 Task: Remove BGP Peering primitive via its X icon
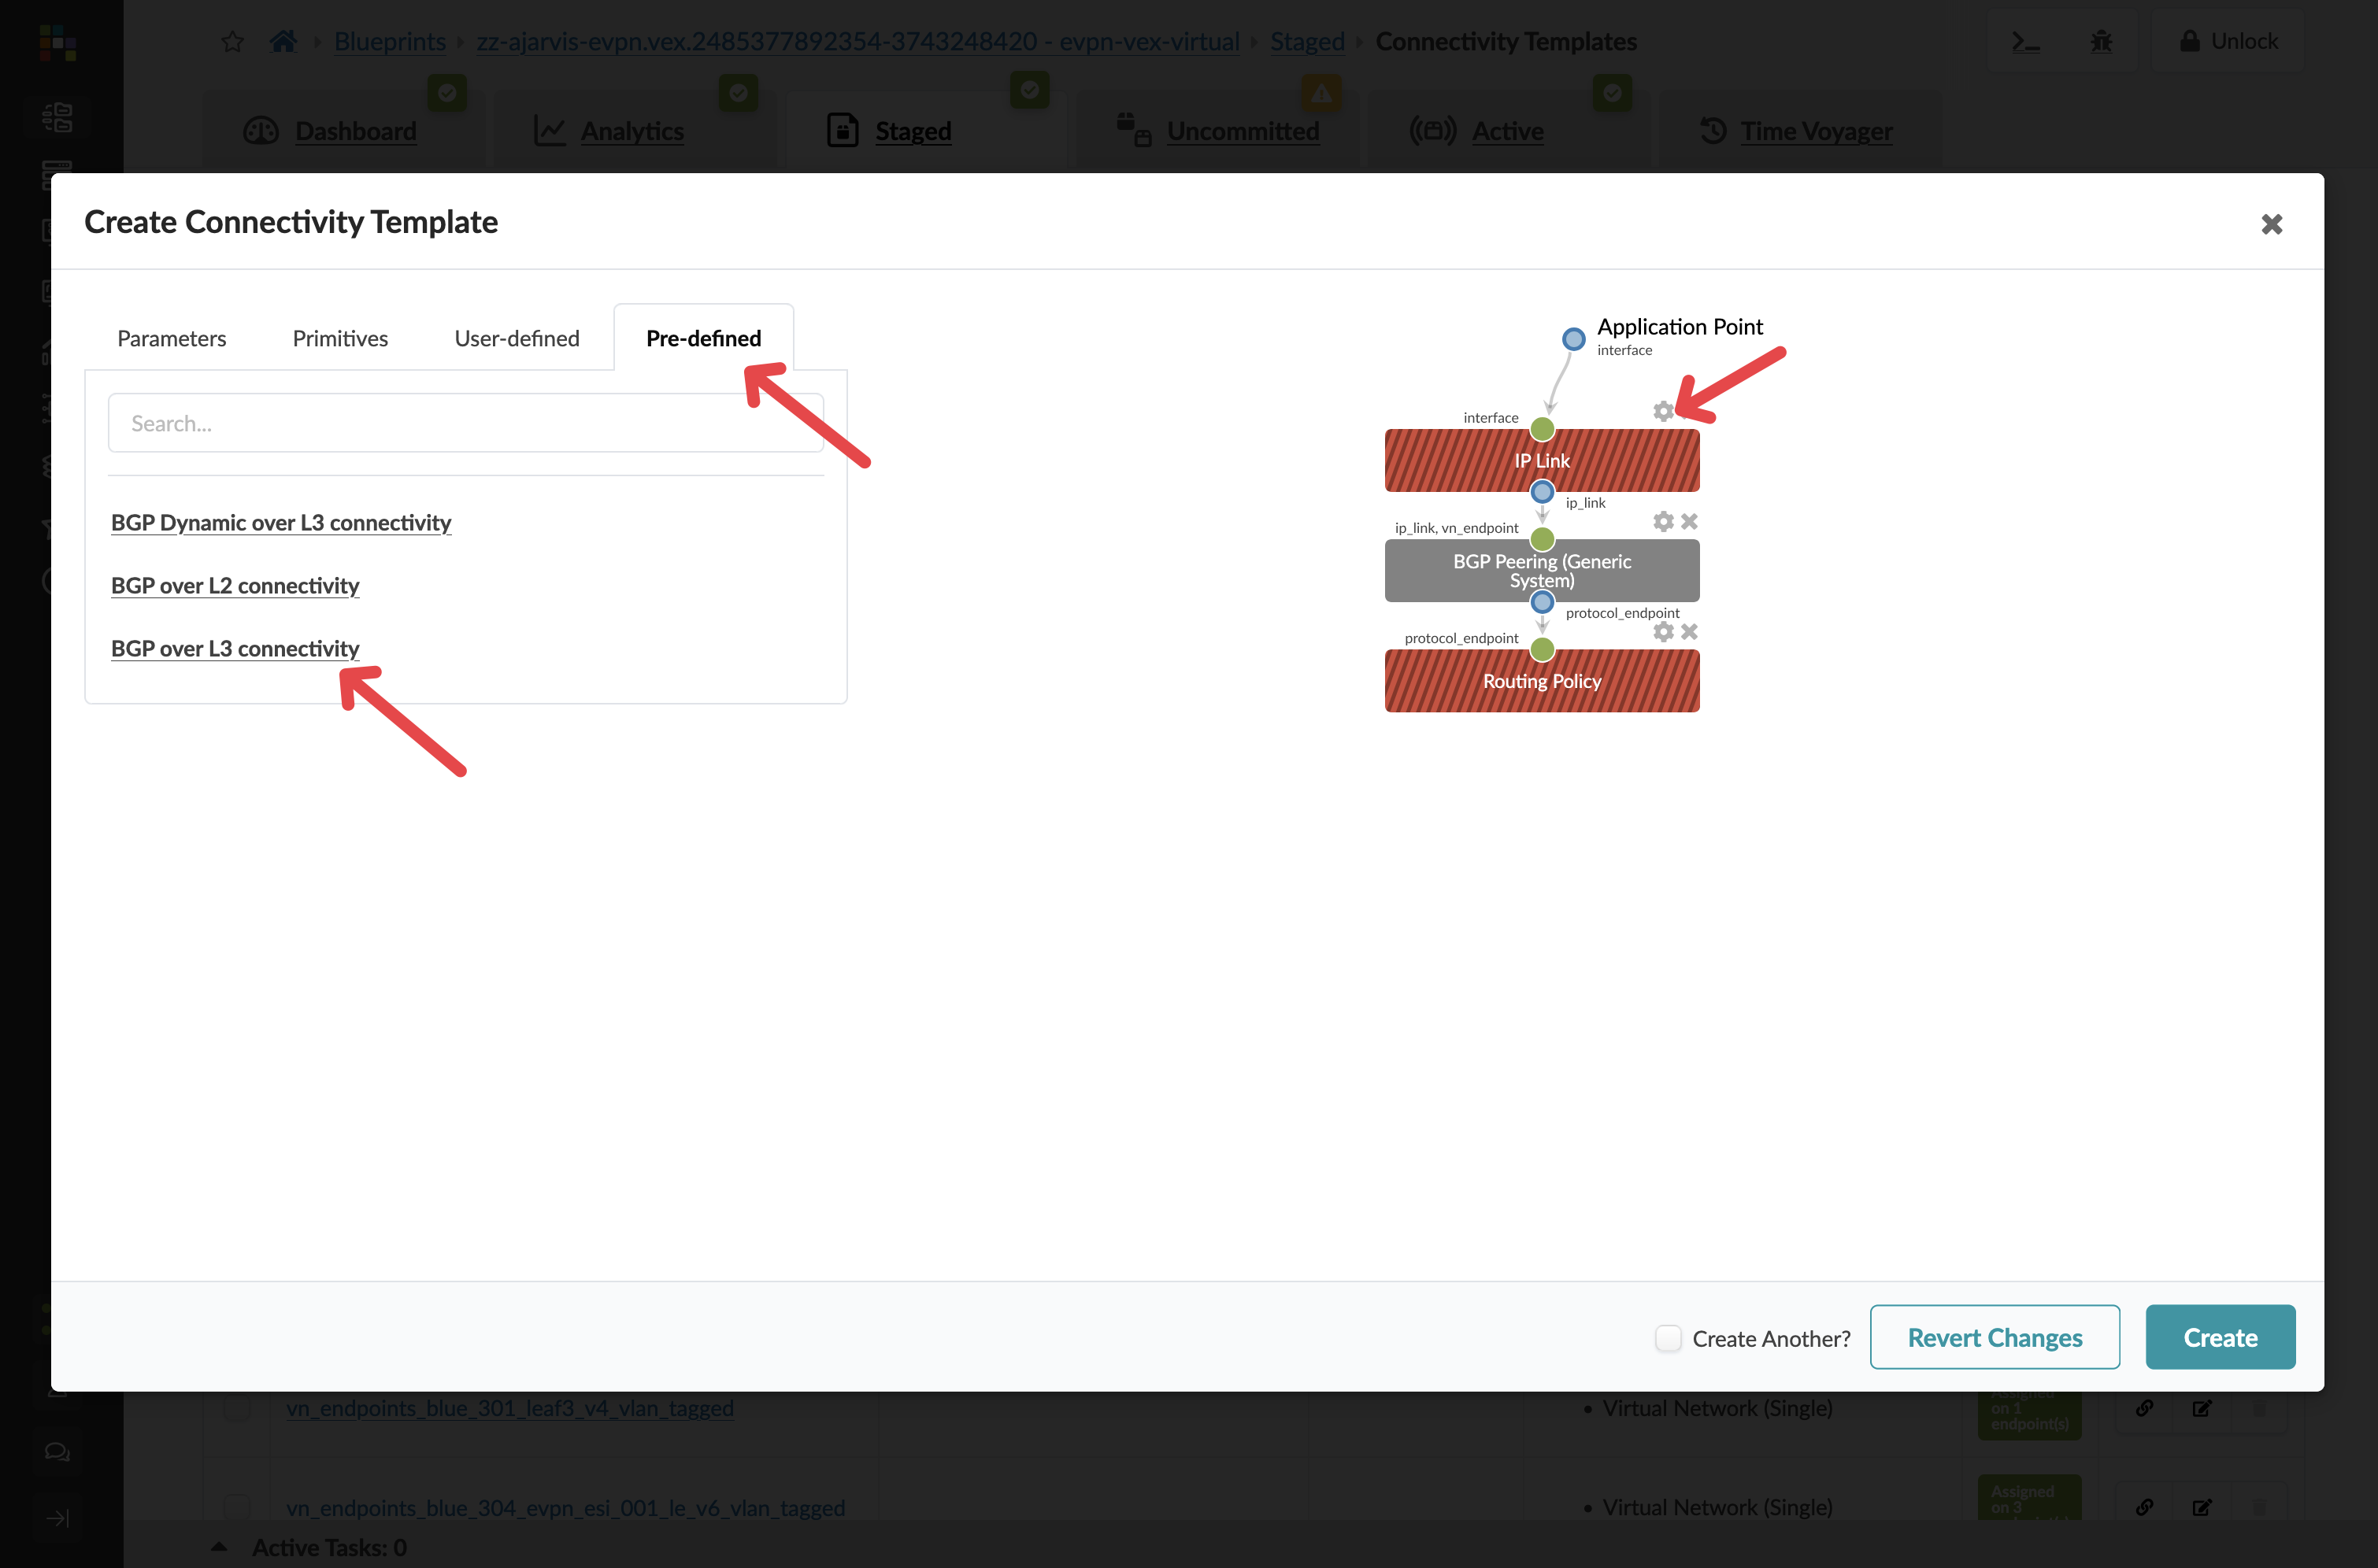[x=1690, y=521]
